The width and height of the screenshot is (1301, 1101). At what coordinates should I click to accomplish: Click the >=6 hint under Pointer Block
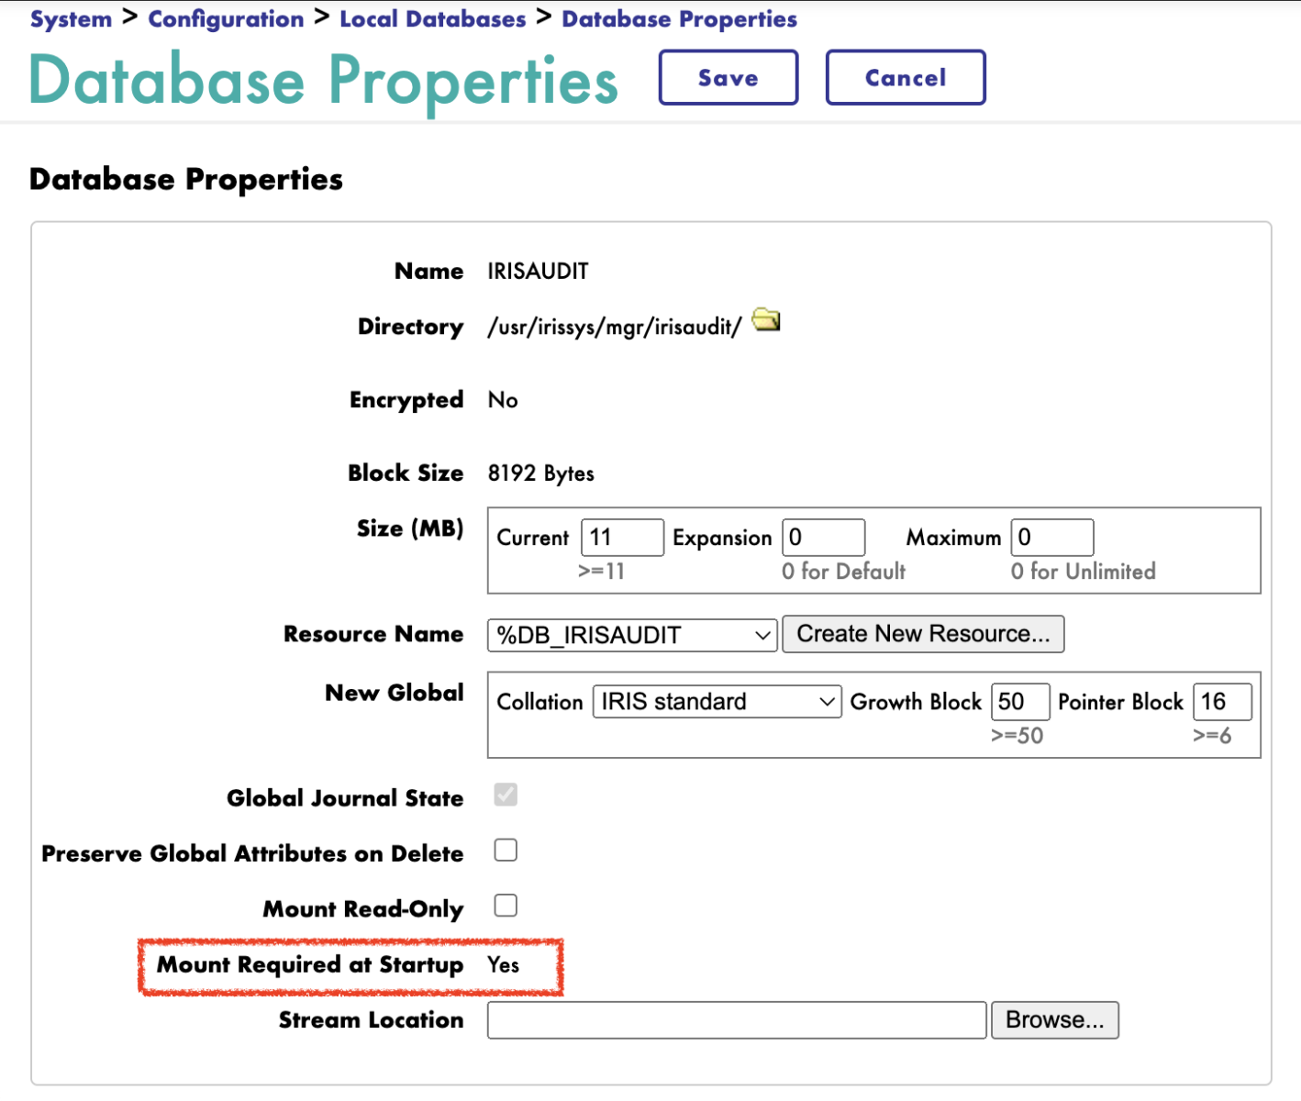coord(1212,736)
